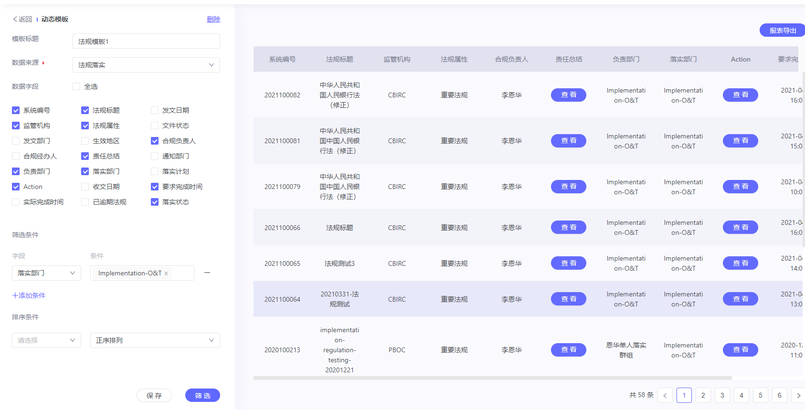Click the 监管机构 column header

(x=397, y=59)
